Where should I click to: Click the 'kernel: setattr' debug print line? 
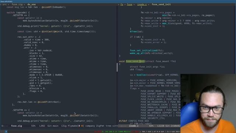[x=55, y=121]
